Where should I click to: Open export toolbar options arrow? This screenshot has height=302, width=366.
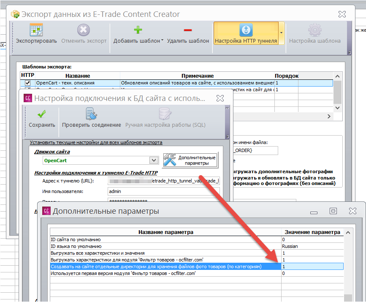click(350, 53)
